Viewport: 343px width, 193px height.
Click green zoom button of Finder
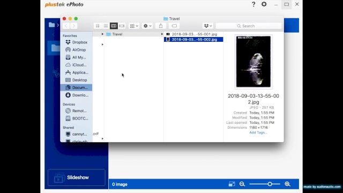click(76, 19)
